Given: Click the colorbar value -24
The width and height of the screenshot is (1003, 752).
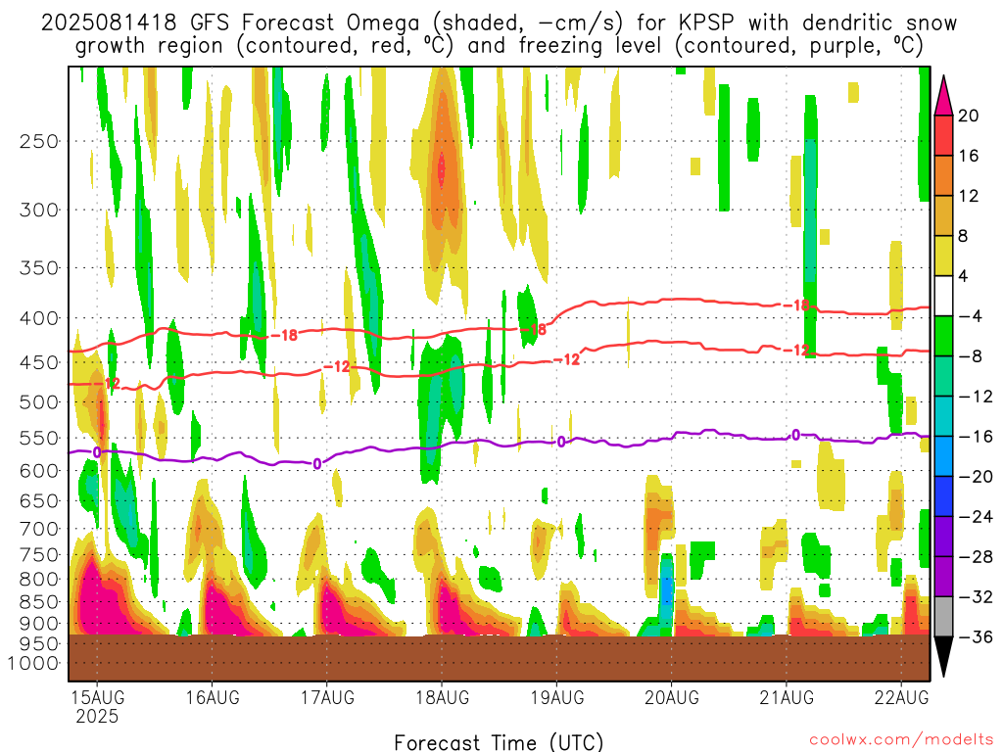Looking at the screenshot, I should 977,517.
